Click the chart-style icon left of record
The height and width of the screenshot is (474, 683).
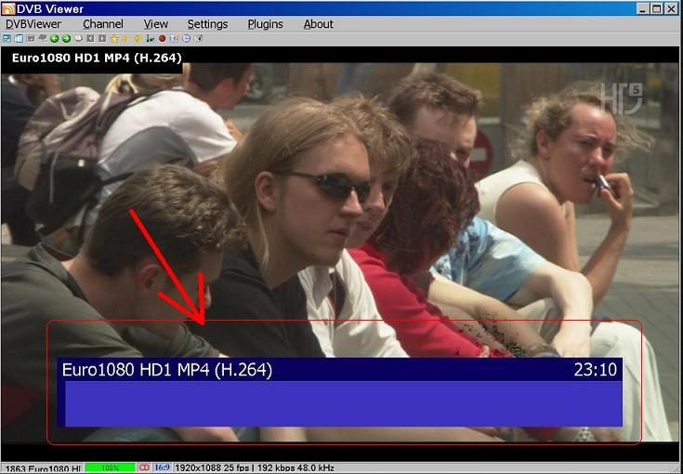(150, 39)
